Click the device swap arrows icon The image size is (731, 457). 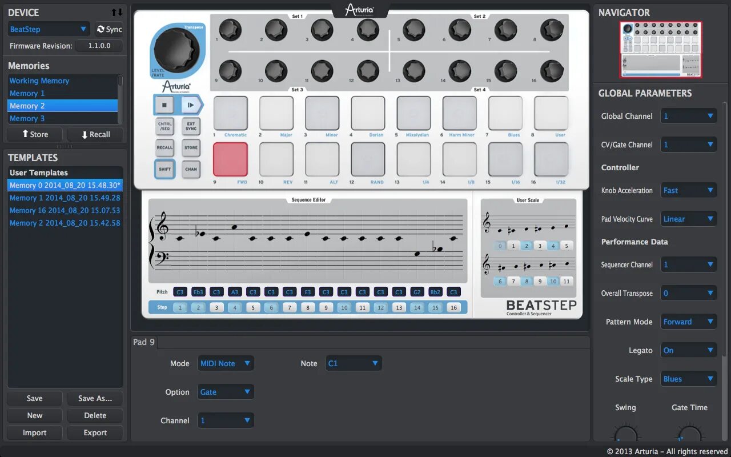click(117, 12)
